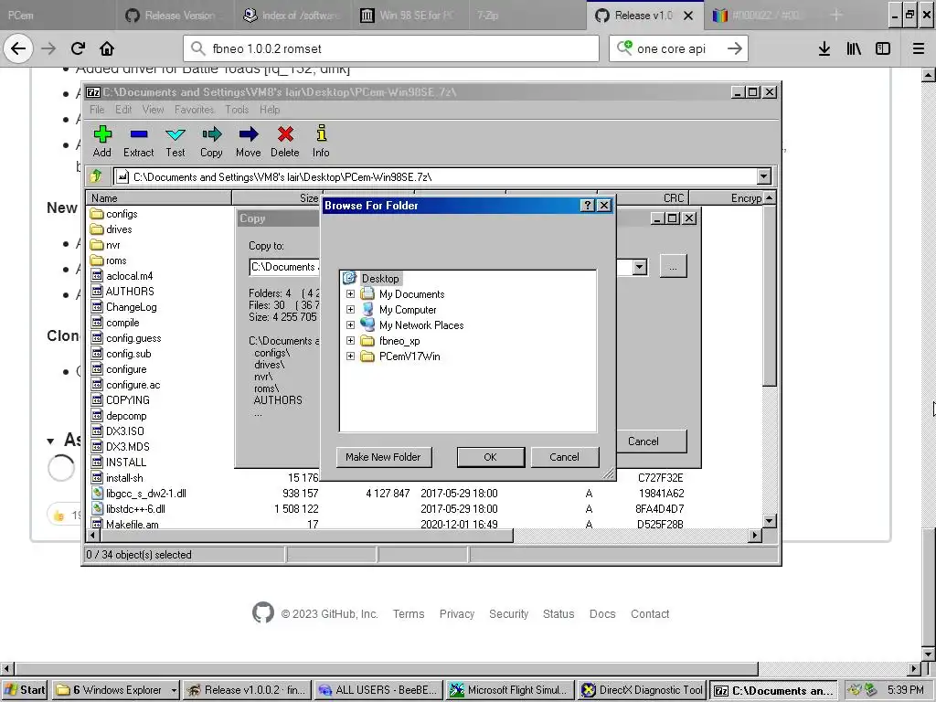Open the Favorites menu in 7-Zip
The image size is (936, 702).
(x=194, y=110)
